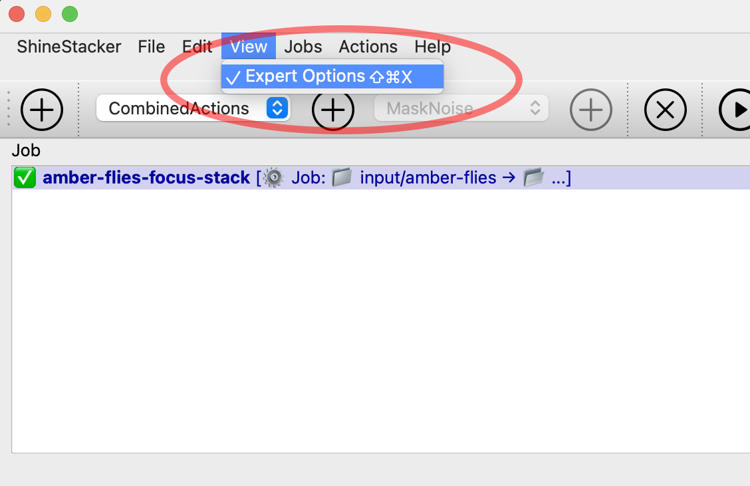This screenshot has width=750, height=486.
Task: Select the amber-flies-focus-stack job row
Action: point(146,178)
